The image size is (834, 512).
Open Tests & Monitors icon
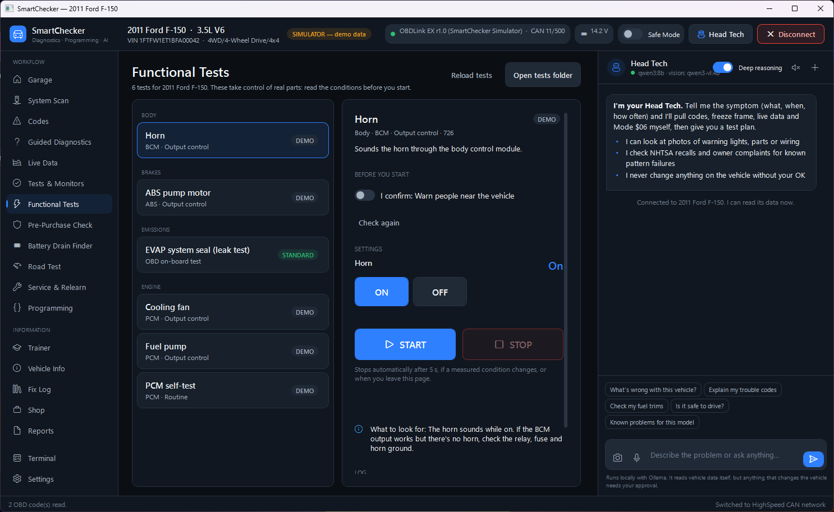(17, 183)
